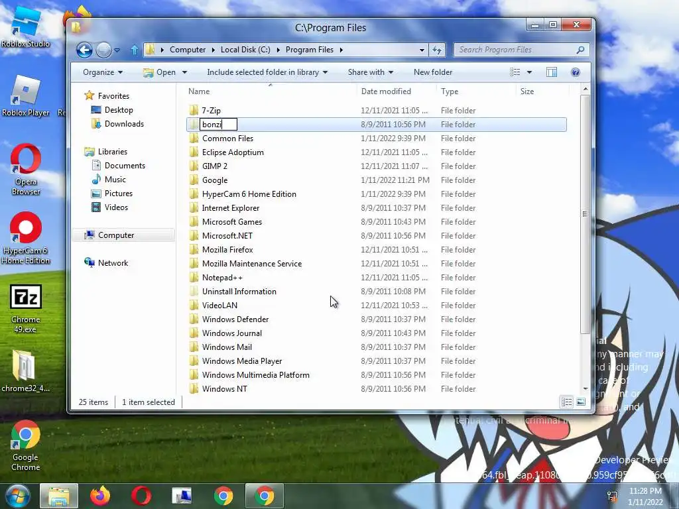Open Opera from the taskbar

(141, 496)
